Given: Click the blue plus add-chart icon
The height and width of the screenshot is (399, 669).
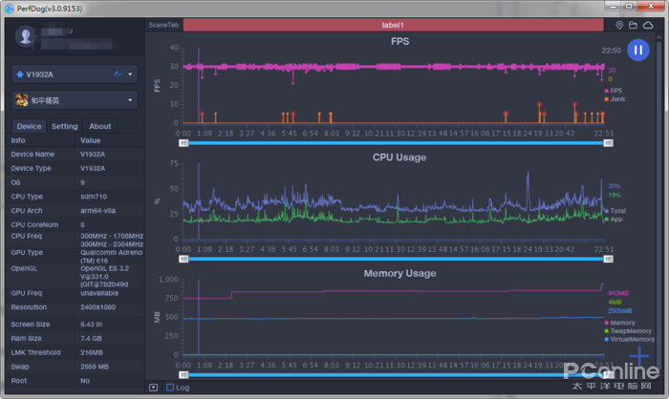Looking at the screenshot, I should pos(639,355).
